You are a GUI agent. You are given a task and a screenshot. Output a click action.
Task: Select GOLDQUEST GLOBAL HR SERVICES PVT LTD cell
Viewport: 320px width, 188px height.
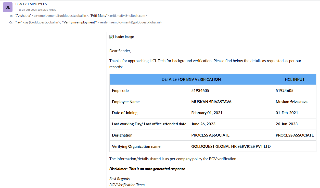pos(231,146)
